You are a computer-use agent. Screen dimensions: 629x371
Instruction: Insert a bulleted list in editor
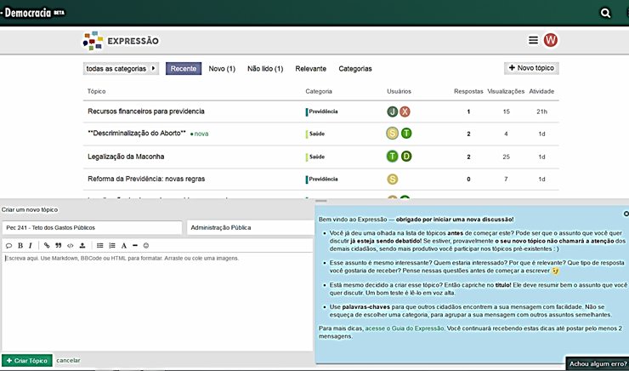99,245
